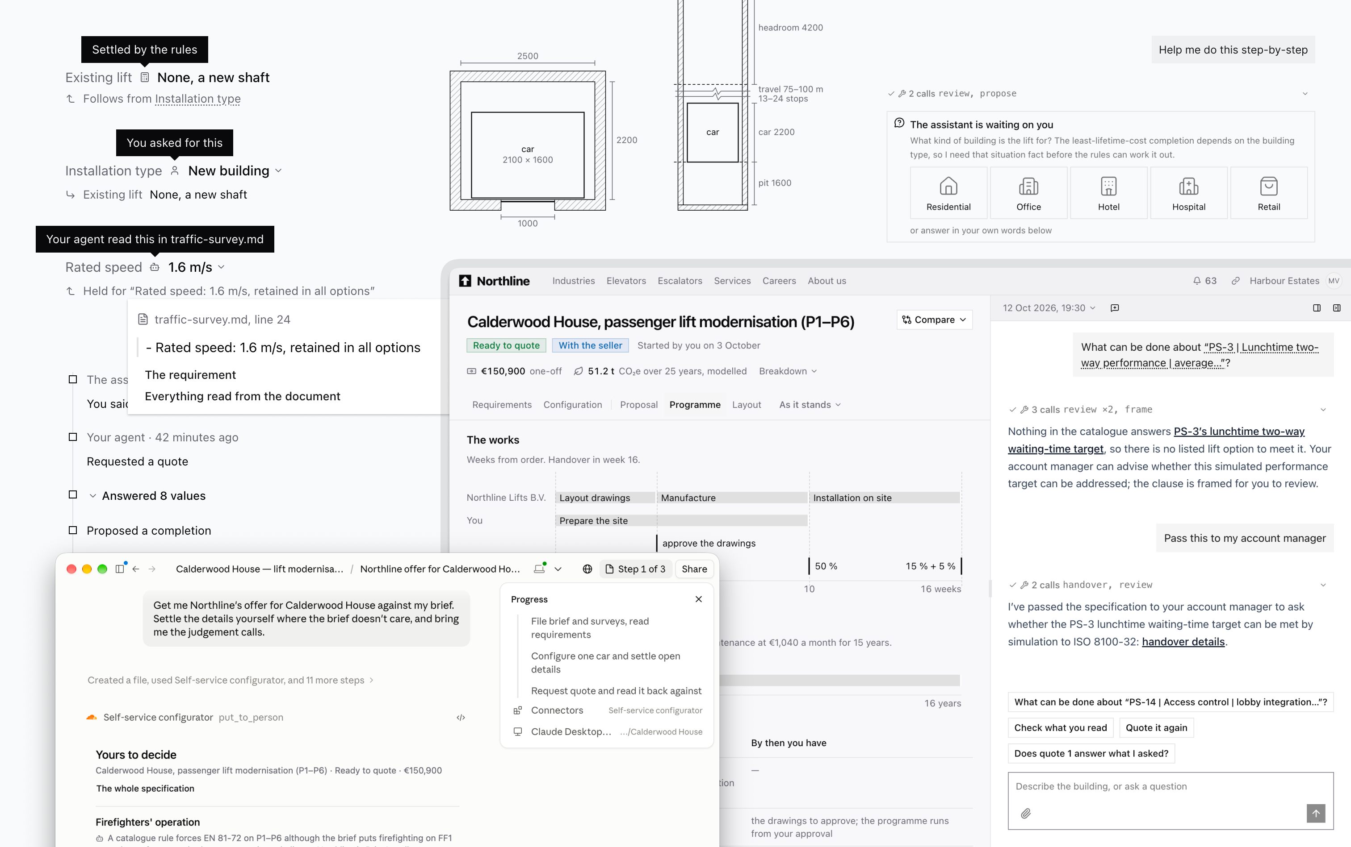Click the Claude Desktop monitor icon
Screen dimensions: 1351x847
(x=517, y=731)
